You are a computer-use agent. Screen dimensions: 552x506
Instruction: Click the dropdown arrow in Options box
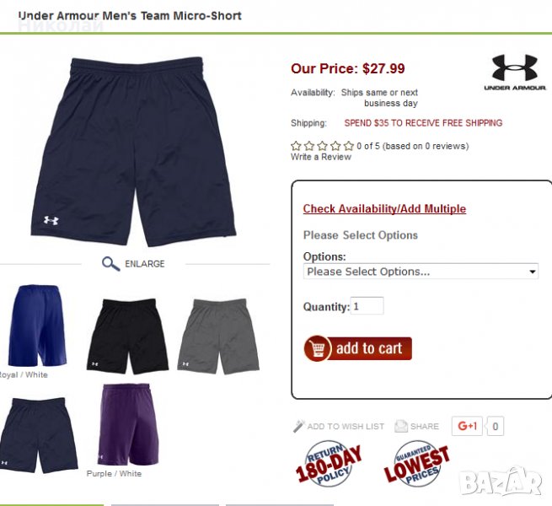point(533,272)
